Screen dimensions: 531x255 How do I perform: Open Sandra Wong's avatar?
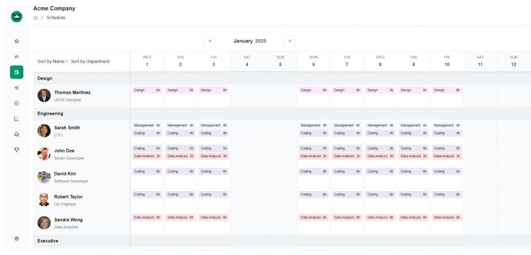pyautogui.click(x=44, y=223)
